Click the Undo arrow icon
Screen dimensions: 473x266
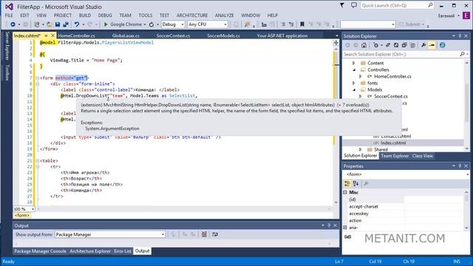[x=77, y=24]
